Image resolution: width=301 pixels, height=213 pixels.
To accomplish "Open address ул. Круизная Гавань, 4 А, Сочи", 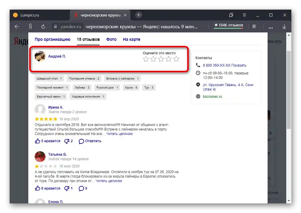I will click(228, 87).
